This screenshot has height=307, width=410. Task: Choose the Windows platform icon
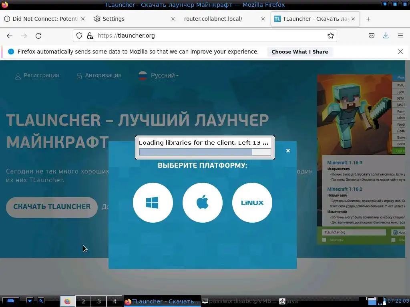coord(153,203)
